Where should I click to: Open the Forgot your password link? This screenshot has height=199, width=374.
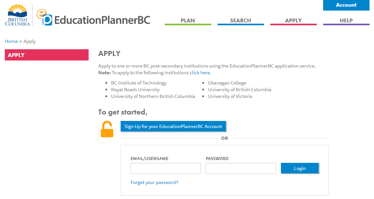[x=154, y=182]
